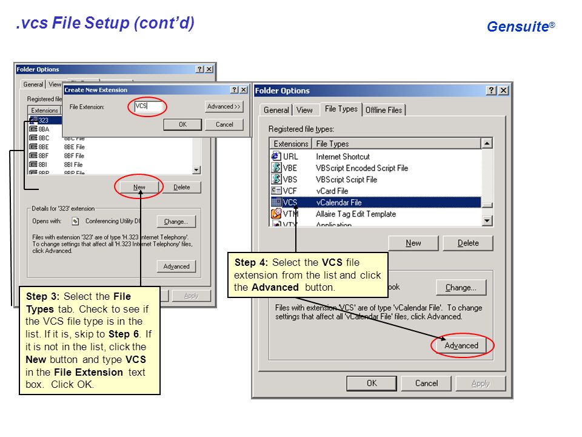Click help button in Create New Extension dialog

[234, 90]
